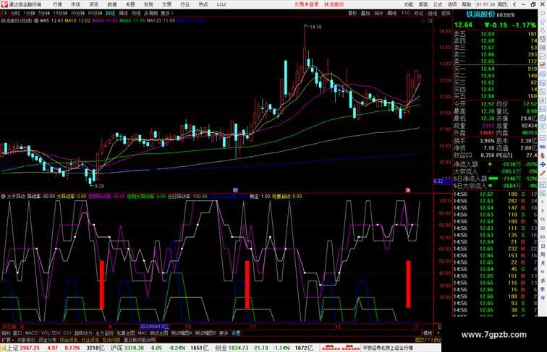The height and width of the screenshot is (352, 547).
Task: Click the dollar sign icon in the right sidebar
Action: [x=543, y=155]
